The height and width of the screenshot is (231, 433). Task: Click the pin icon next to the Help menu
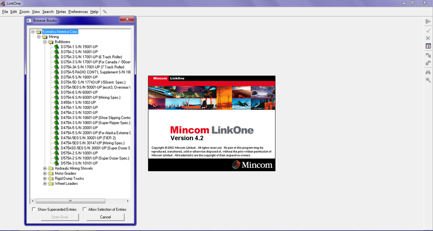coord(105,11)
